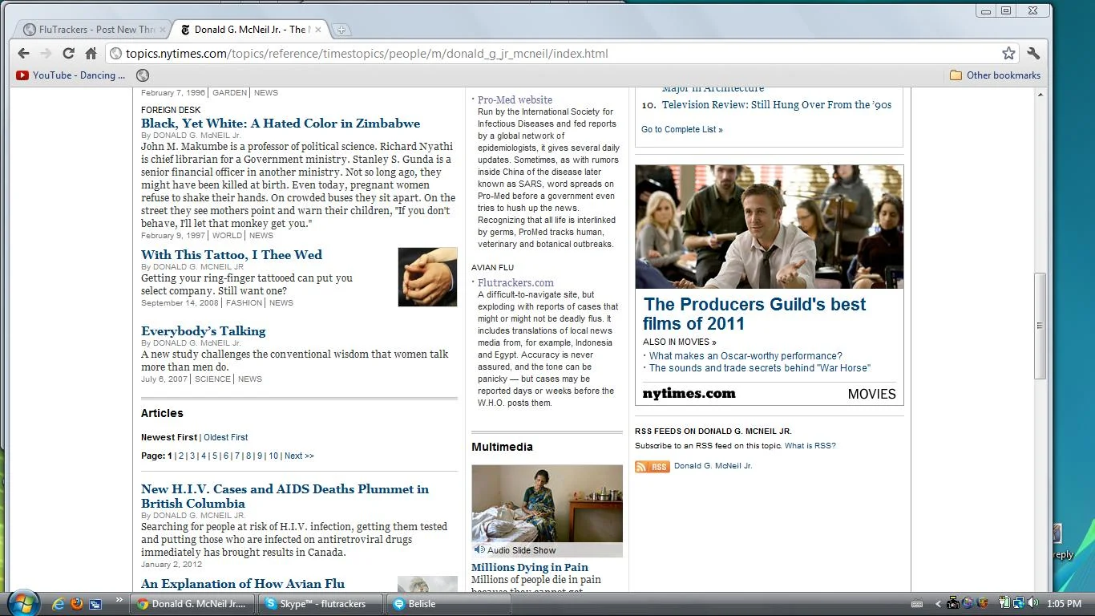
Task: Expand Quick Launch overflow chevron
Action: tap(119, 600)
